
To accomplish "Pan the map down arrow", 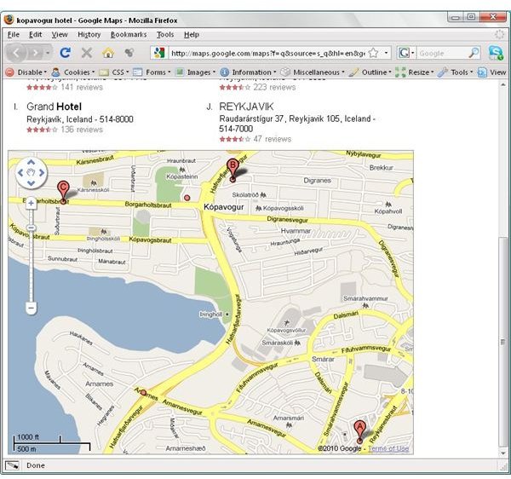I will [x=31, y=183].
